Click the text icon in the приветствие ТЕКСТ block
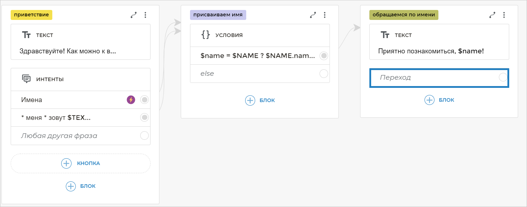527x207 pixels. tap(26, 35)
